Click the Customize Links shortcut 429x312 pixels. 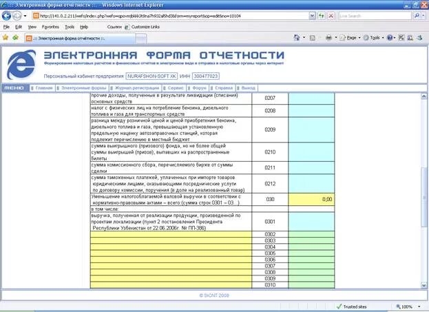tap(142, 27)
